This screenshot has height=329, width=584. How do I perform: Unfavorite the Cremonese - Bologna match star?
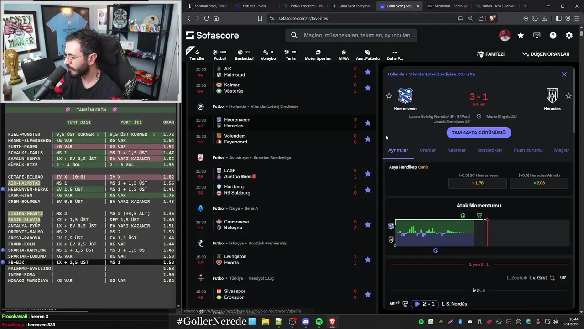(x=368, y=224)
